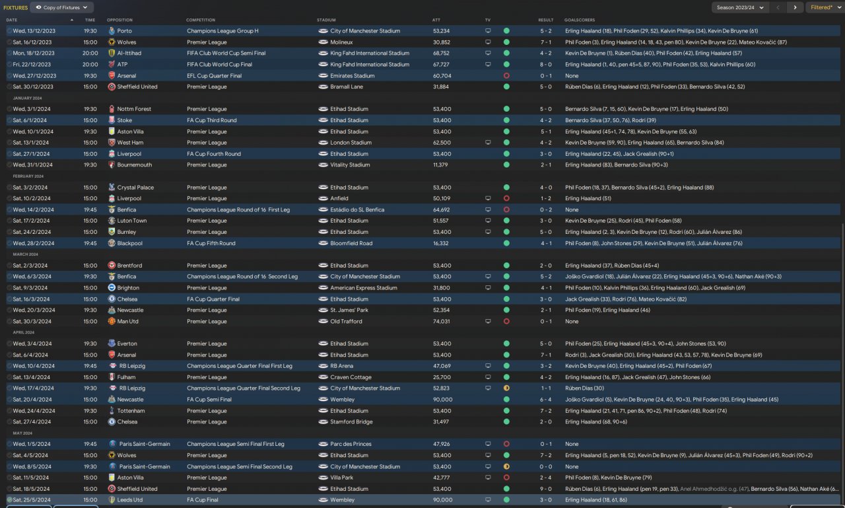This screenshot has height=508, width=845.
Task: Tick the selection circle for the Leeds Utd fixture
Action: pos(9,500)
